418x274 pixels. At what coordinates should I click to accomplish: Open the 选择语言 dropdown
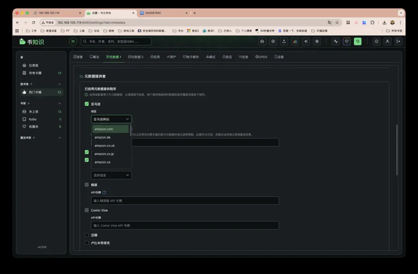[111, 175]
